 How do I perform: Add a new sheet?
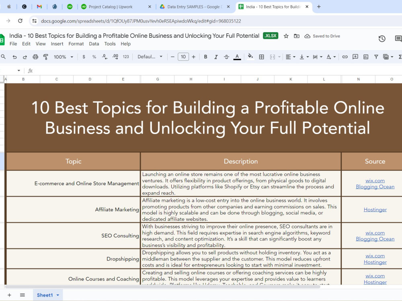[9, 295]
